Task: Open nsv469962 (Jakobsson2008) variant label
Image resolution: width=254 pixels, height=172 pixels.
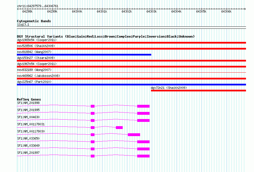Action: pyautogui.click(x=39, y=76)
